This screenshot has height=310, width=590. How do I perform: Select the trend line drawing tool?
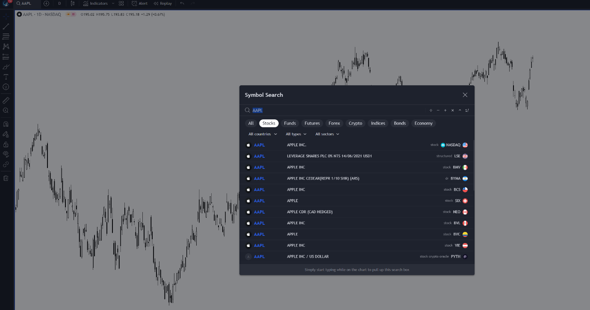[x=6, y=26]
